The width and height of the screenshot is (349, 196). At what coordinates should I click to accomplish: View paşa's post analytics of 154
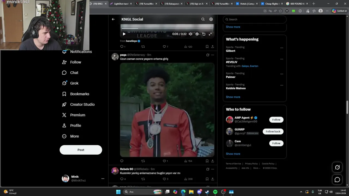(188, 161)
